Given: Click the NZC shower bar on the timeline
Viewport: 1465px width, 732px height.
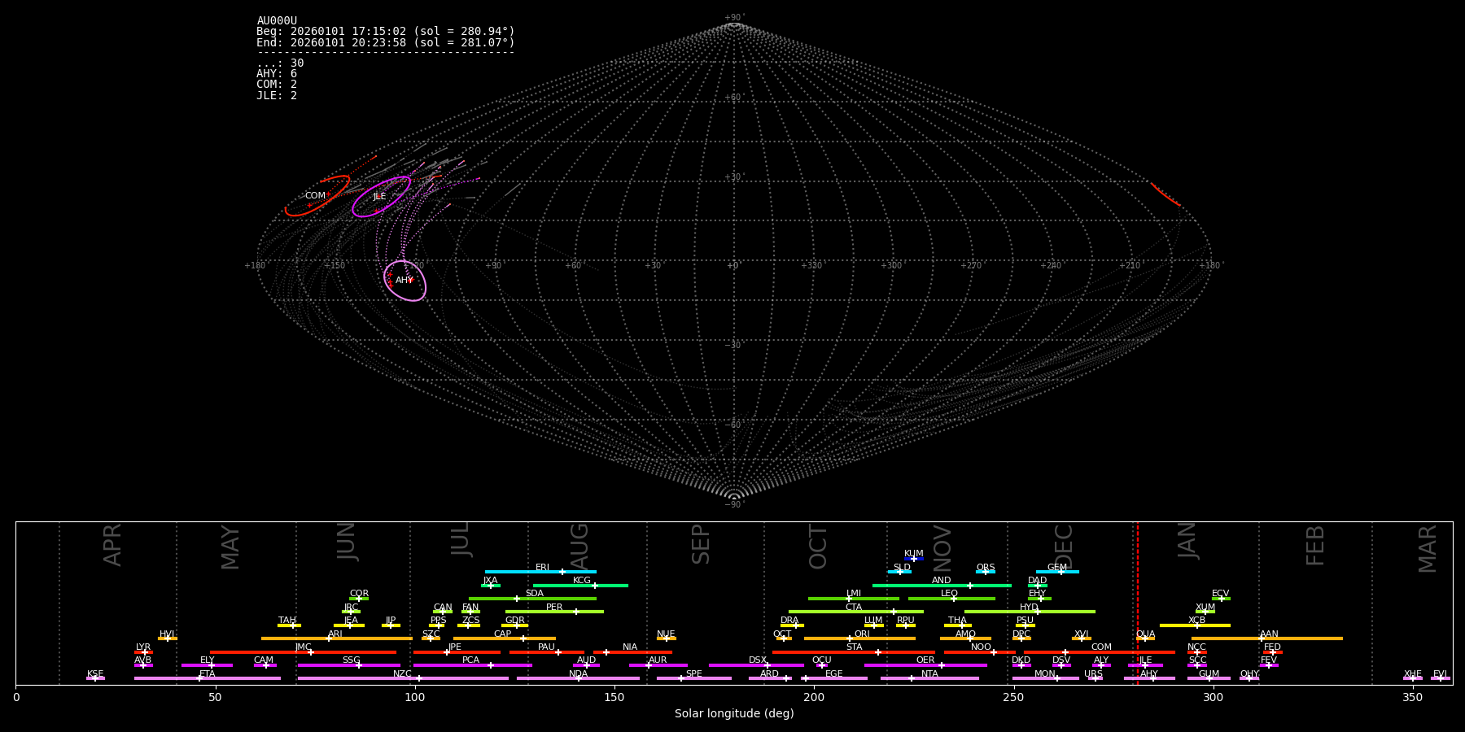Looking at the screenshot, I should [403, 678].
